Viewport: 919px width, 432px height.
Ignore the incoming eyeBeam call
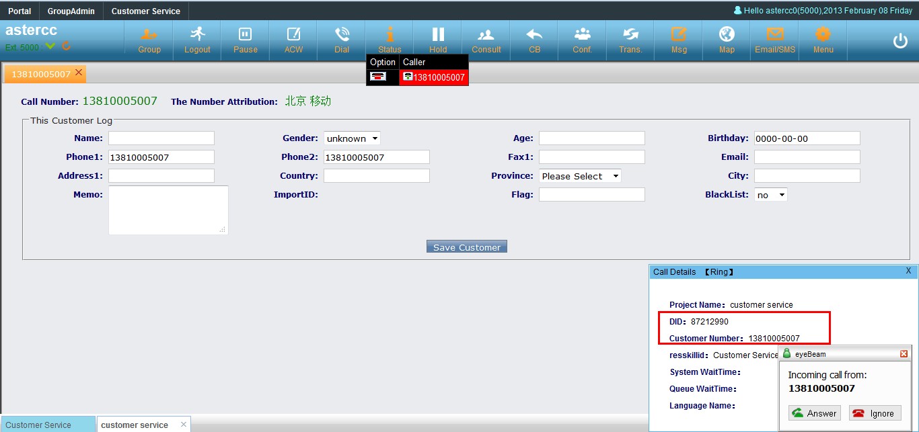point(875,413)
